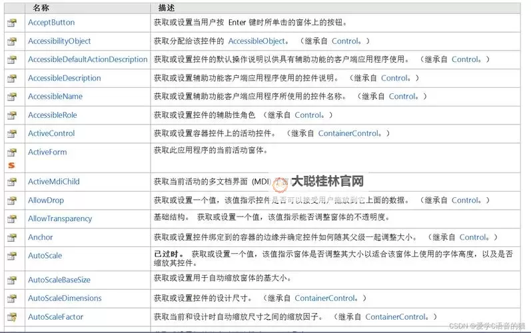
Task: Click the property icon beside AllowDrop
Action: coord(12,200)
